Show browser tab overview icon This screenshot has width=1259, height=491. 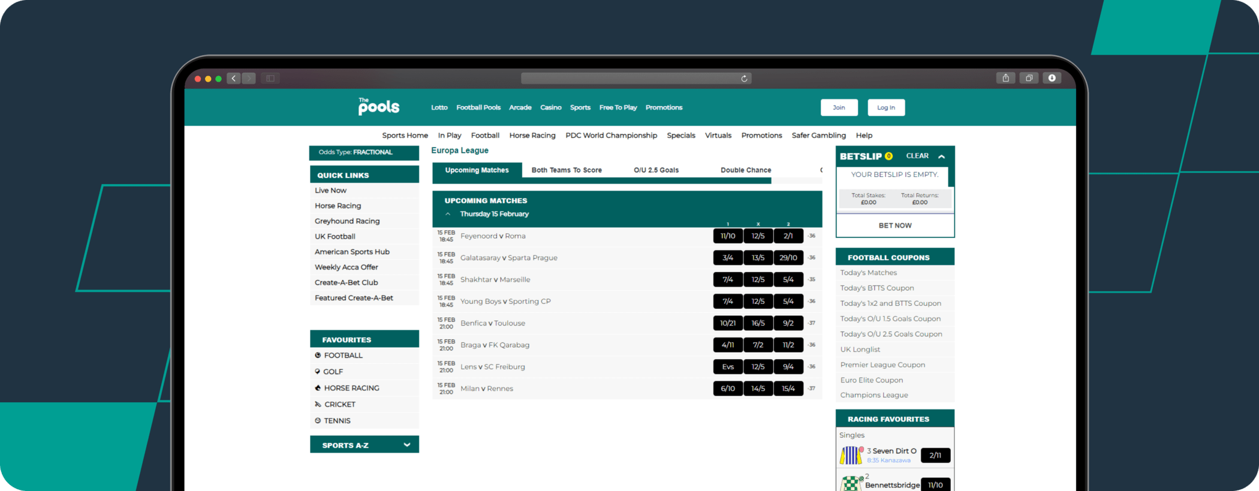1029,78
